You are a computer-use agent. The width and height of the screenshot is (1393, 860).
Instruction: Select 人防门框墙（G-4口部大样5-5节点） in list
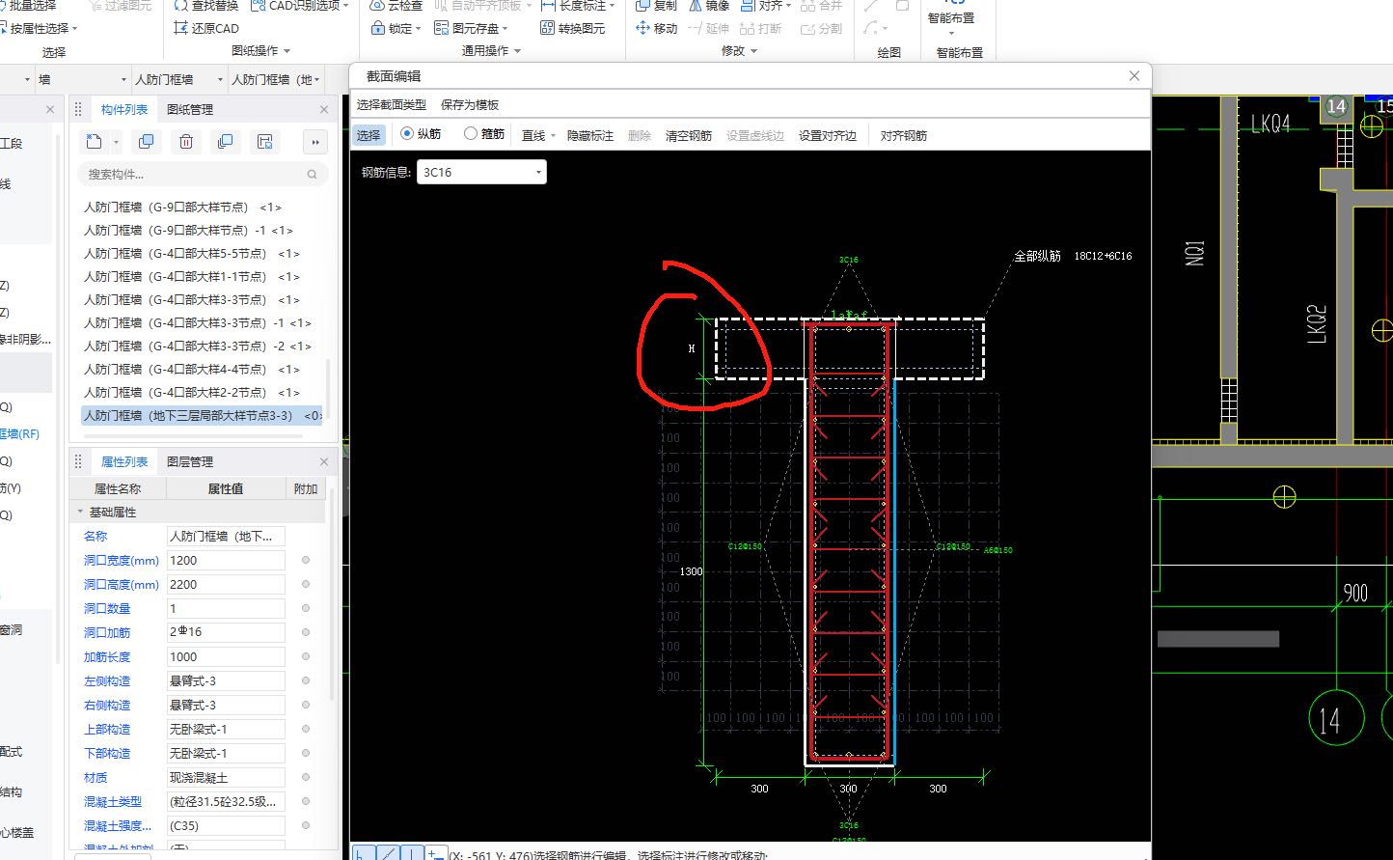coord(192,254)
